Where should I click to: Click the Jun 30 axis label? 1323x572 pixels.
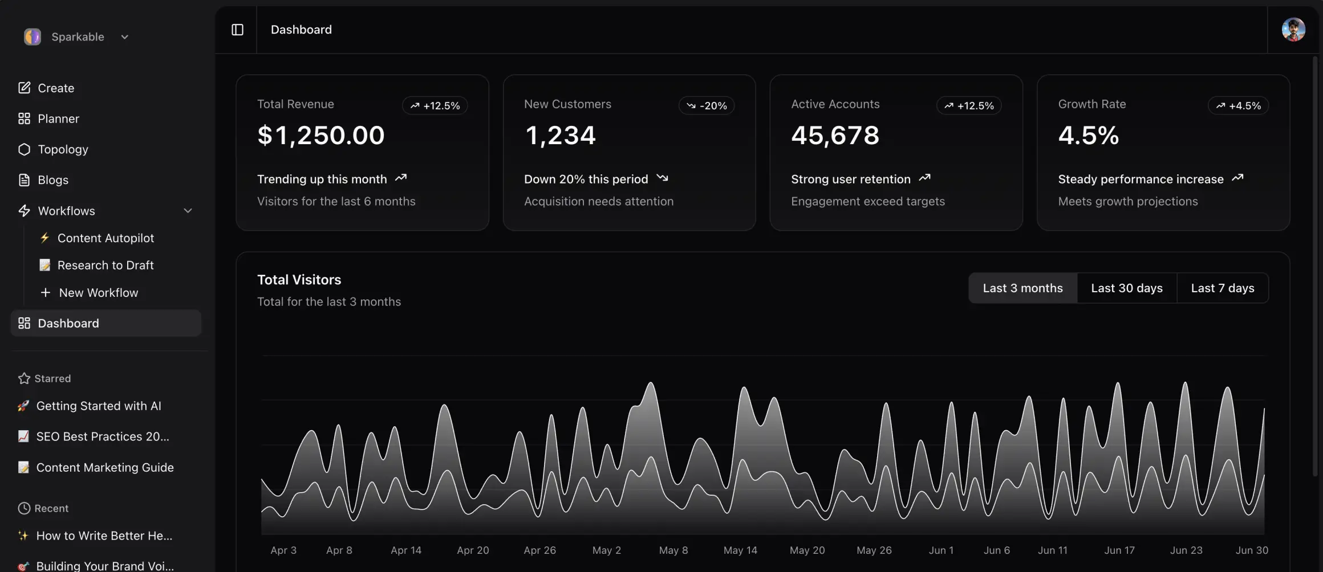point(1252,550)
